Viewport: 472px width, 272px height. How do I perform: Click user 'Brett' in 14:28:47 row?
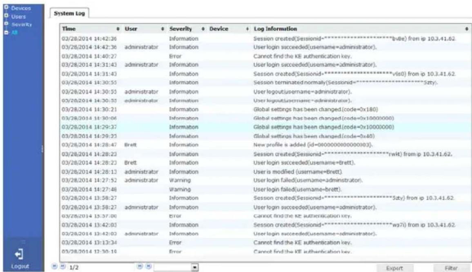(x=130, y=145)
